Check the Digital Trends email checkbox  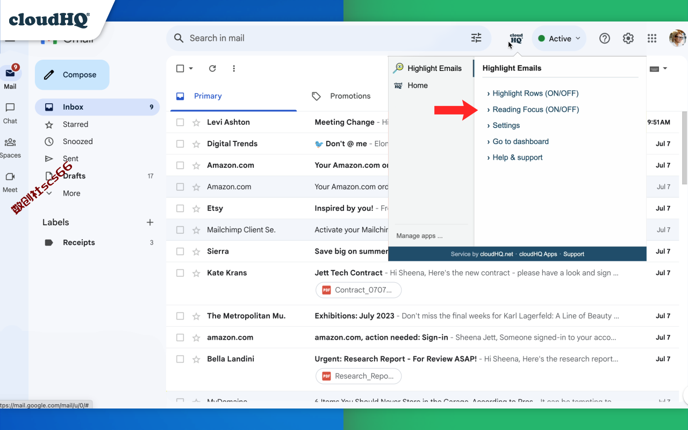pyautogui.click(x=180, y=144)
